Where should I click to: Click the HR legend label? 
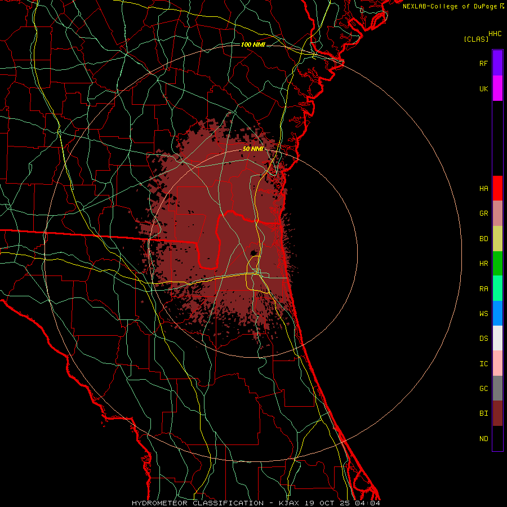[x=483, y=264]
